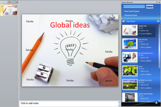The height and width of the screenshot is (107, 161).
Task: Add the cute business woman image to Lightbox
Action: [146, 61]
